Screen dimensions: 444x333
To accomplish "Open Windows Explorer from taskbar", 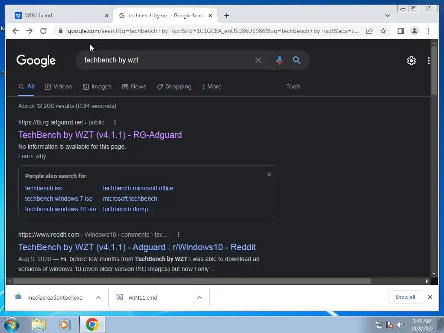I will click(x=39, y=325).
